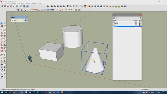Click the Zoom Extents tool
Viewport: 167px width, 94px height.
2,70
